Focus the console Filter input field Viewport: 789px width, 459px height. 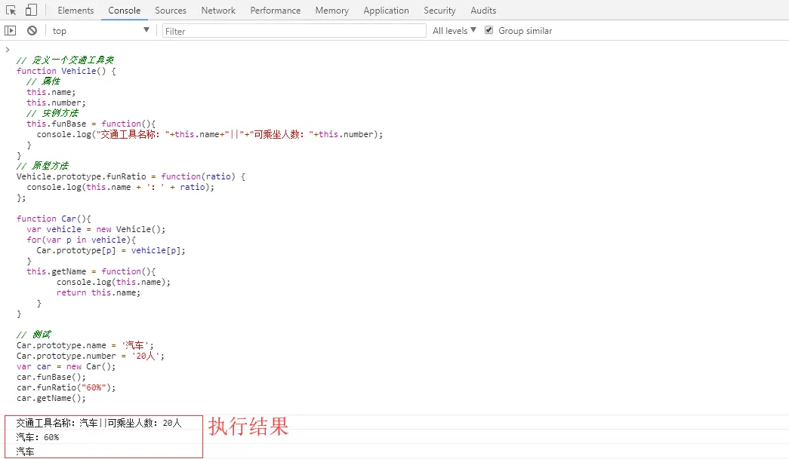pyautogui.click(x=294, y=31)
